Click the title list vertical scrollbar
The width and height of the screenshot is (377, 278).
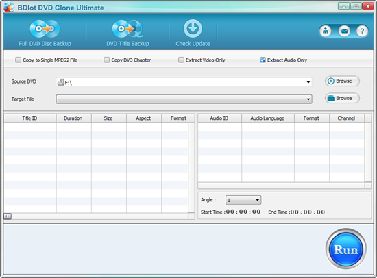click(191, 168)
